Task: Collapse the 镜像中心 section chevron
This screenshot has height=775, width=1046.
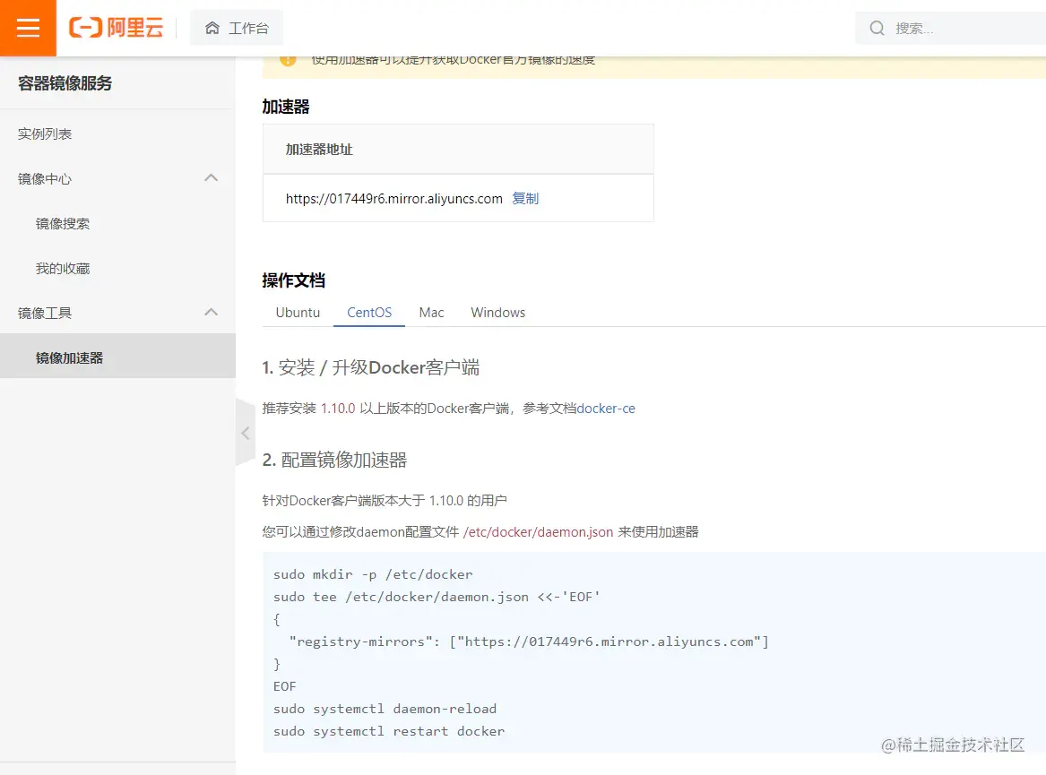Action: 211,178
